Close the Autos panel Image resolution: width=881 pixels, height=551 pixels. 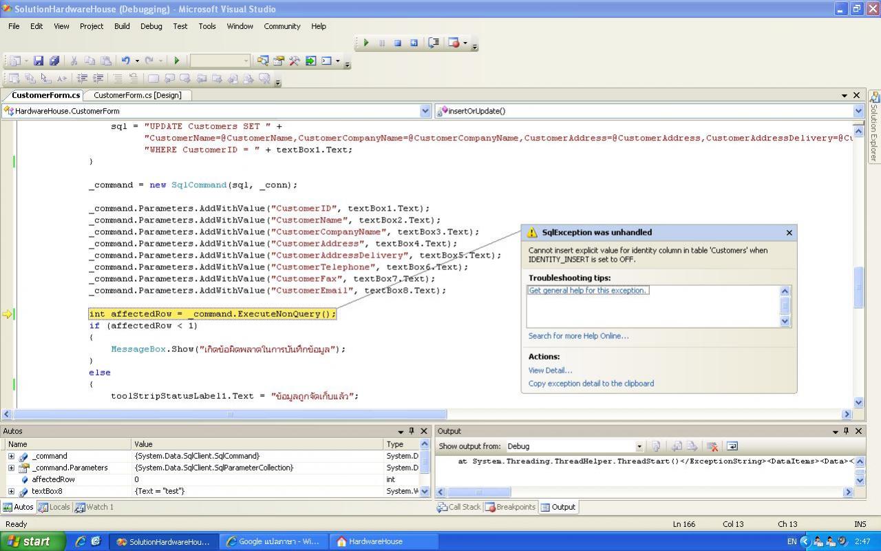(x=424, y=431)
